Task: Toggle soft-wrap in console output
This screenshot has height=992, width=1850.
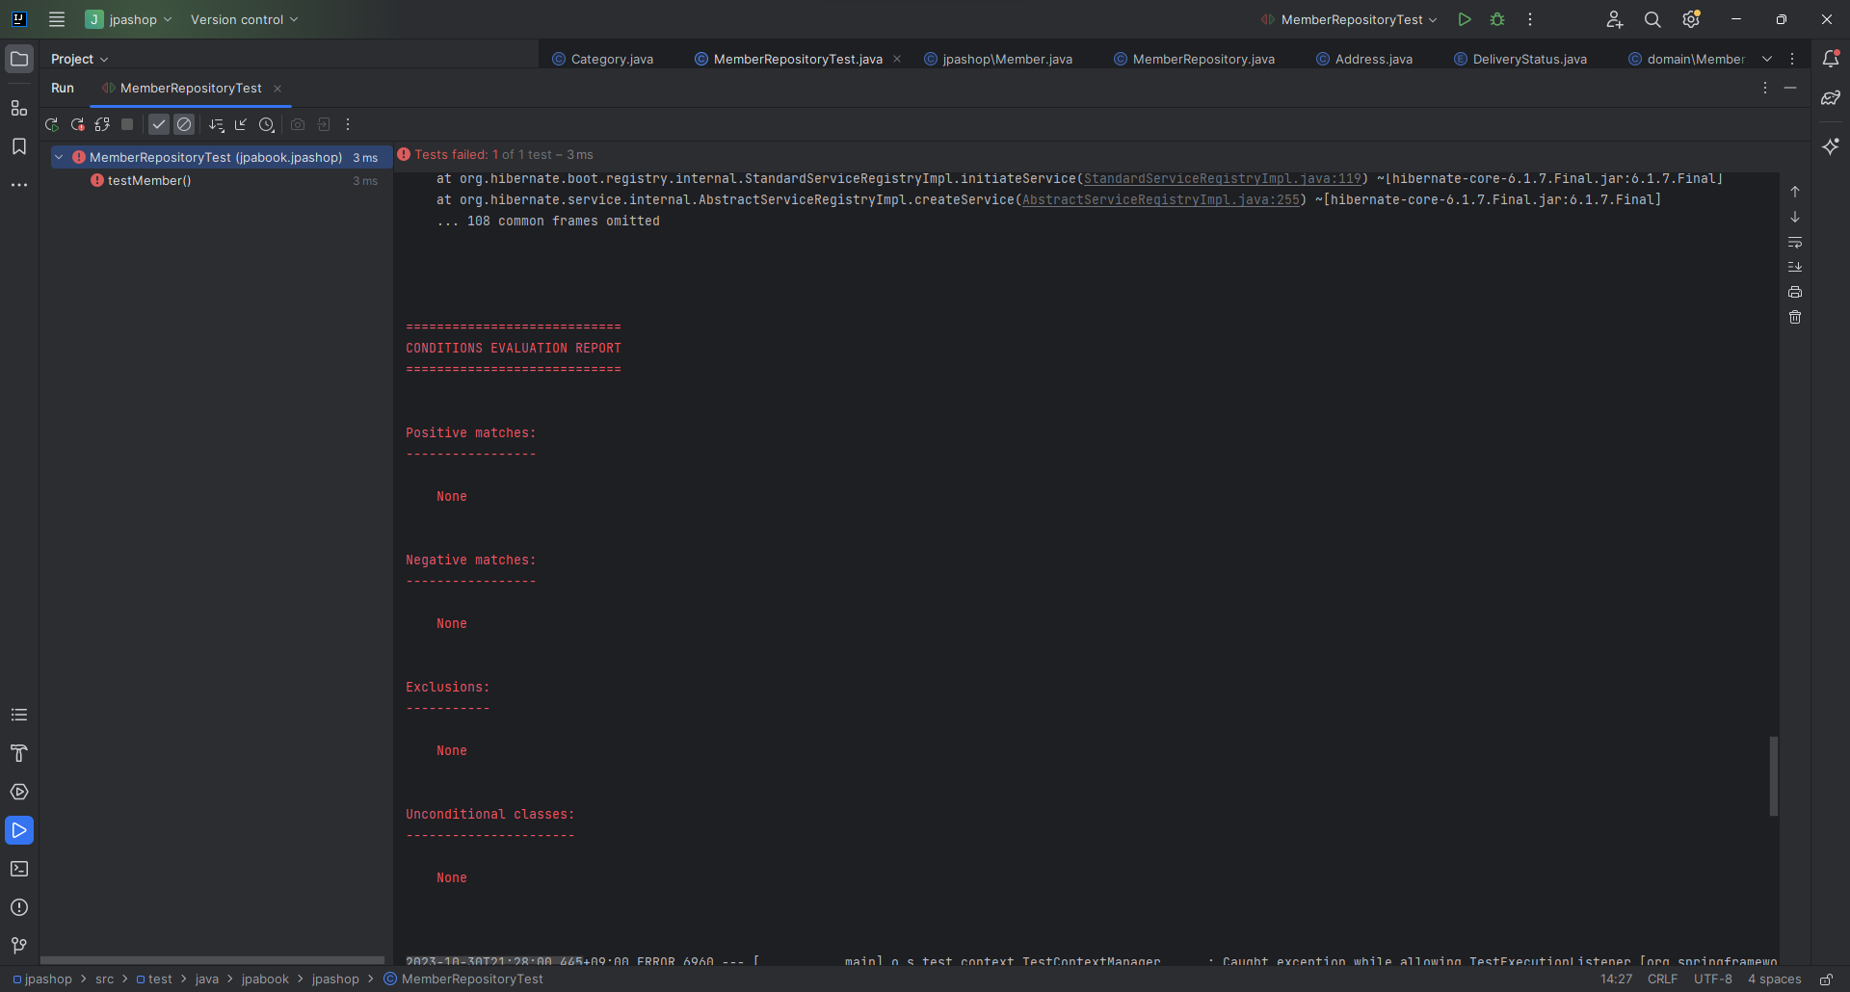Action: coord(1795,242)
